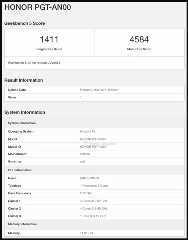Select the Geekbench 5 Score heading
This screenshot has width=188, height=240.
25,23
